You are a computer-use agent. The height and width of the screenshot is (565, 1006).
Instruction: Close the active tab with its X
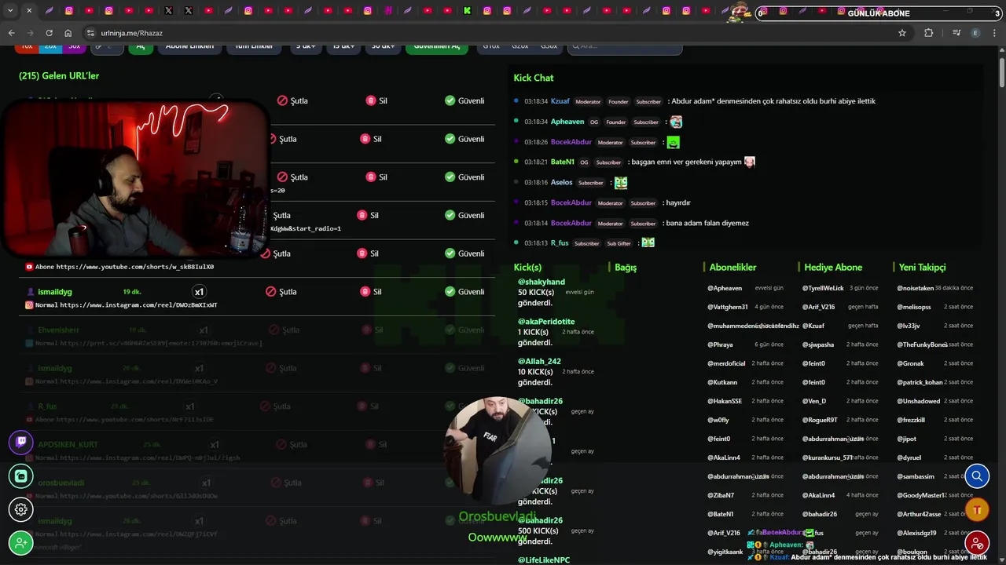29,11
